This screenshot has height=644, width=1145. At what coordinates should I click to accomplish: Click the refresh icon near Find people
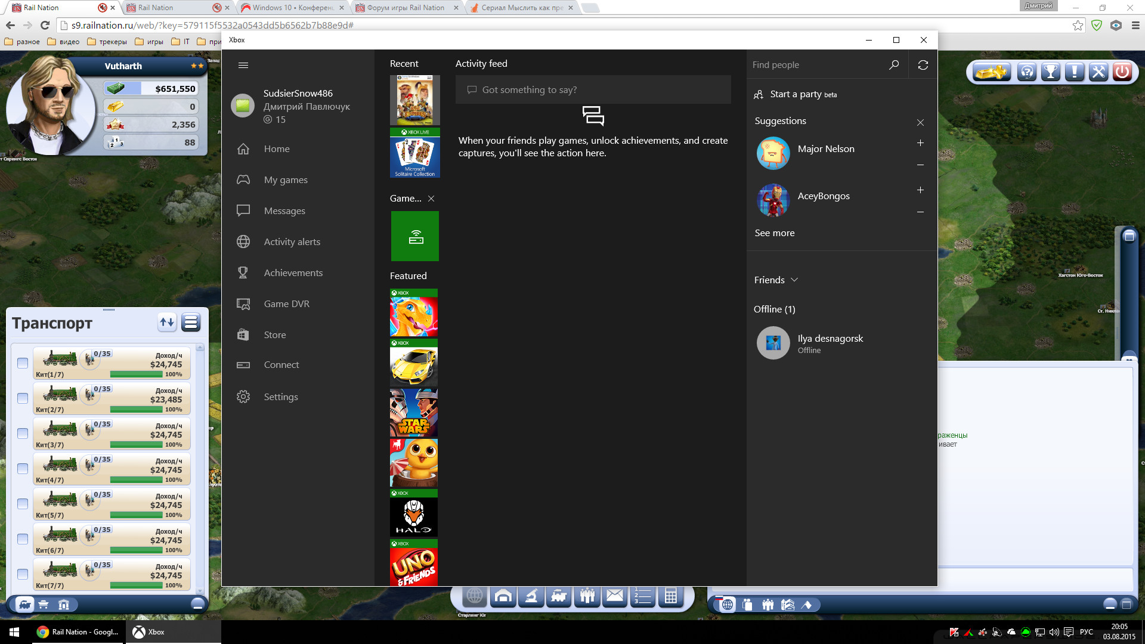[x=923, y=65]
